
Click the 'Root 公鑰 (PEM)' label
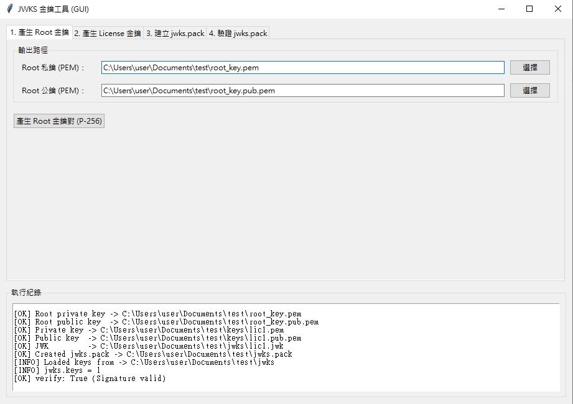pyautogui.click(x=53, y=91)
